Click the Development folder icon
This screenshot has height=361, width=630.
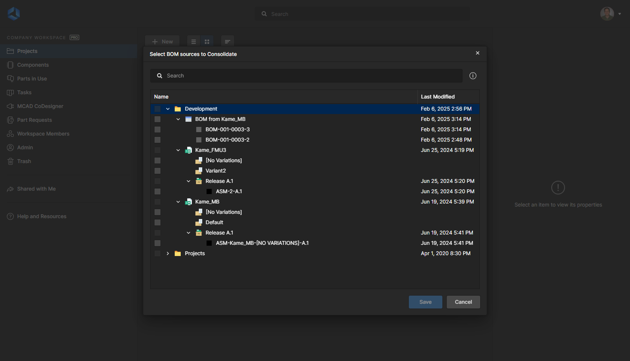point(178,109)
